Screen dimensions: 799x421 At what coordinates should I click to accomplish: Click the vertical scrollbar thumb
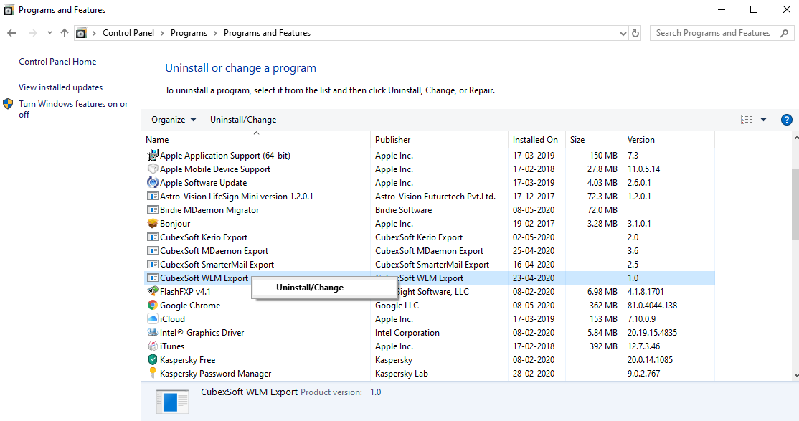coord(795,204)
